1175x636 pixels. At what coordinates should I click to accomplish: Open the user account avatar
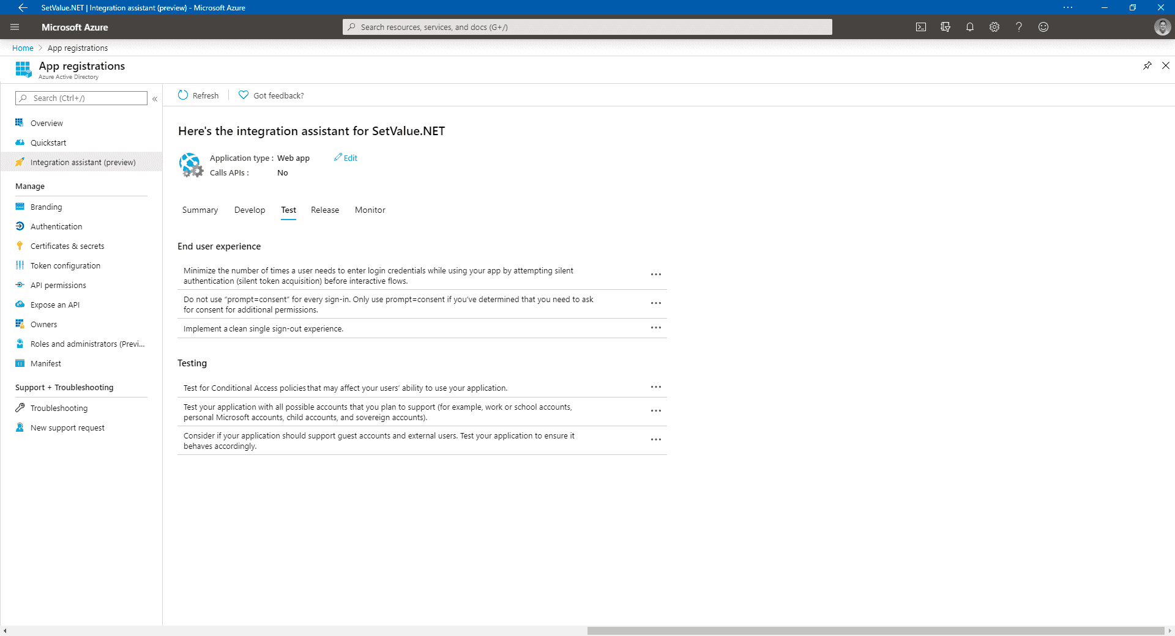1162,27
